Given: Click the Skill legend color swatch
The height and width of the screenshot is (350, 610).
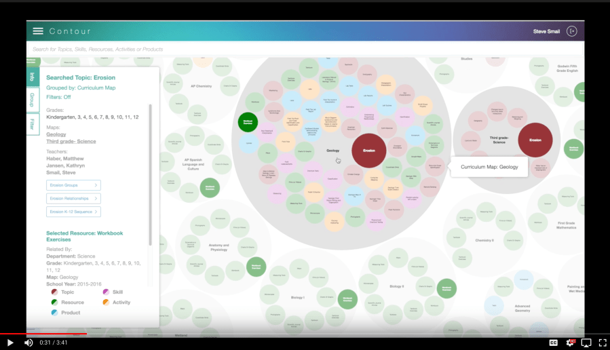Looking at the screenshot, I should coord(106,292).
